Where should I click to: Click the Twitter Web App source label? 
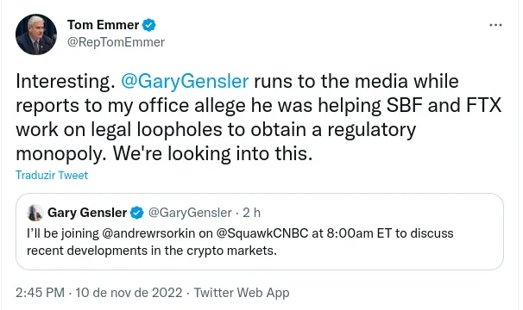click(x=242, y=293)
